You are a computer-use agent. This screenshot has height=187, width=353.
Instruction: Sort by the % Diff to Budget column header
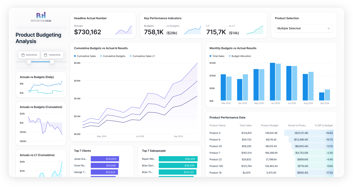tap(323, 125)
